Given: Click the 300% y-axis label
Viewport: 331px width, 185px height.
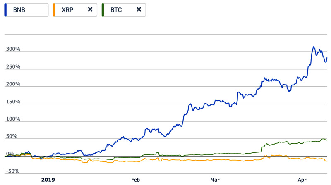Looking at the screenshot, I should tap(13, 49).
